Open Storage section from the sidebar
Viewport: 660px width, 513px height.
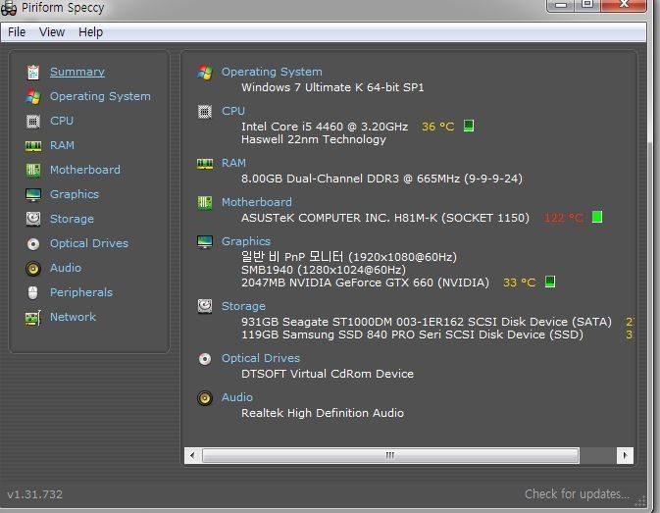[72, 219]
